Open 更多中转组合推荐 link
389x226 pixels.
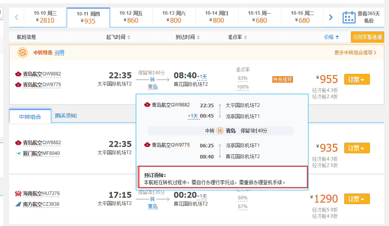click(355, 53)
